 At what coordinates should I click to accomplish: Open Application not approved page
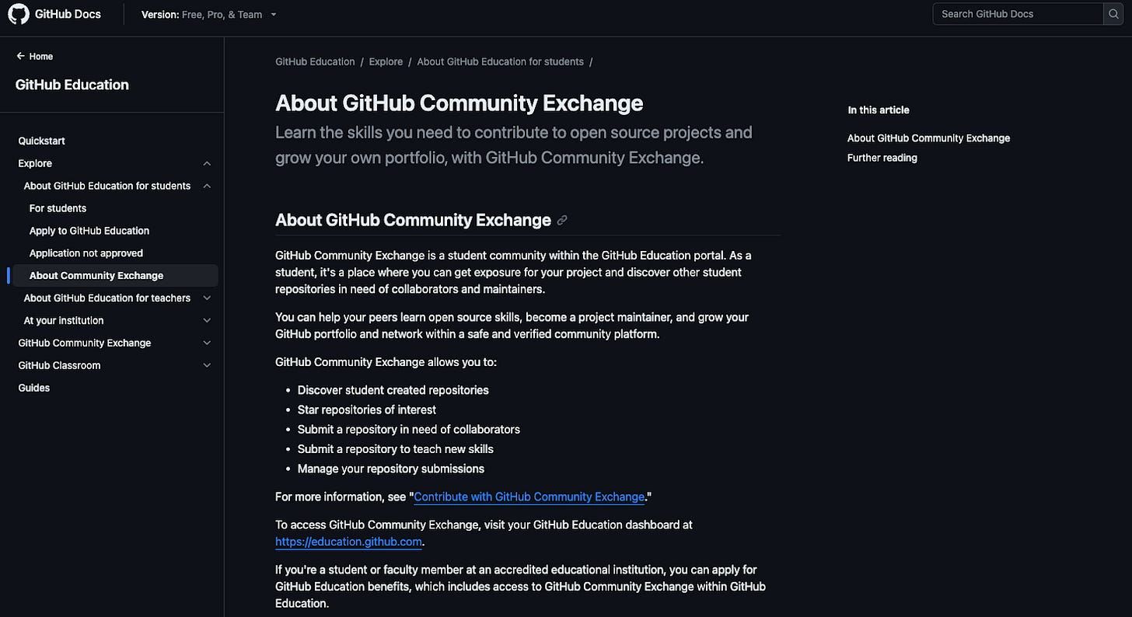[x=86, y=253]
